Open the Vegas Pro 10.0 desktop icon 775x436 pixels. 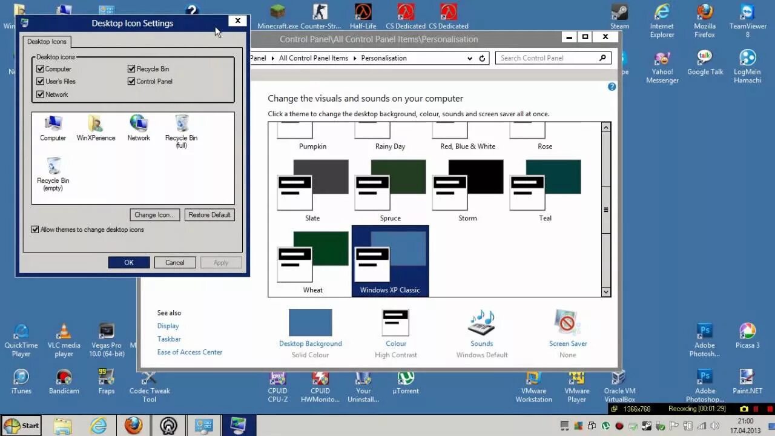pyautogui.click(x=107, y=340)
